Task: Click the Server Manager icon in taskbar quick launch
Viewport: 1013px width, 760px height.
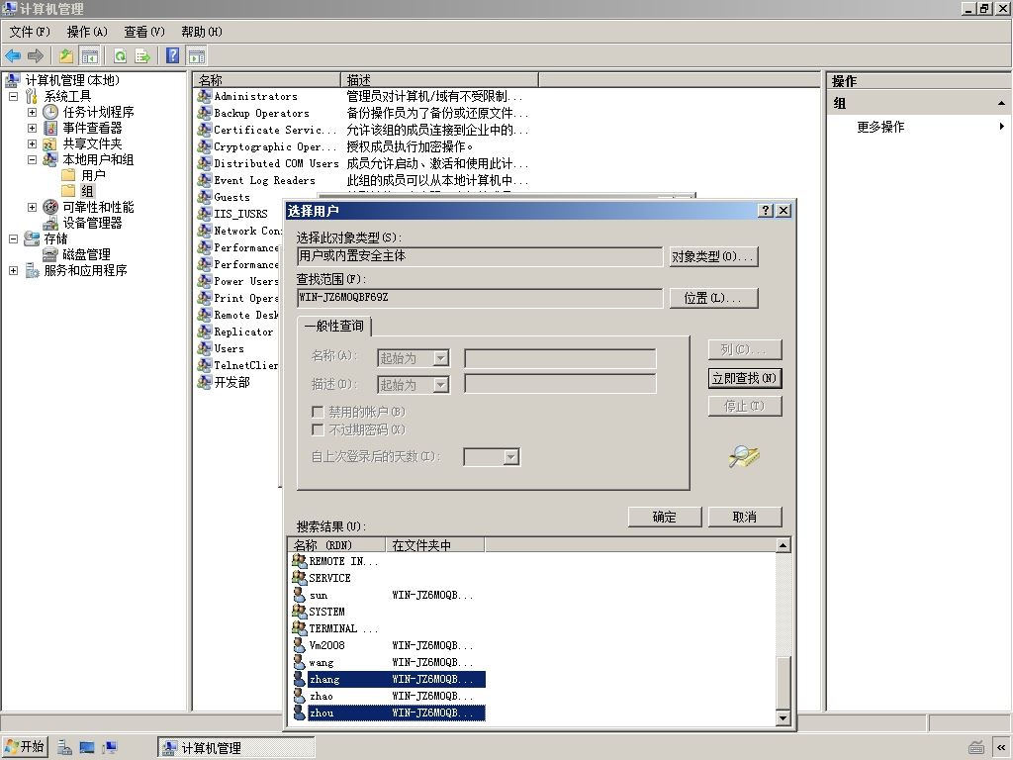Action: click(x=64, y=748)
